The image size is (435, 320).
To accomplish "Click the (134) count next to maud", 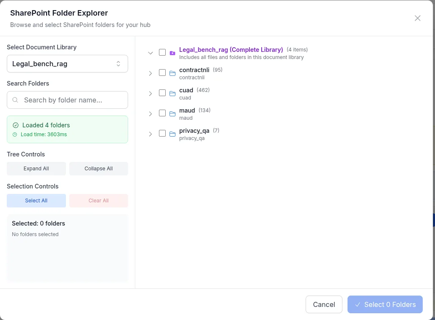I will point(205,110).
